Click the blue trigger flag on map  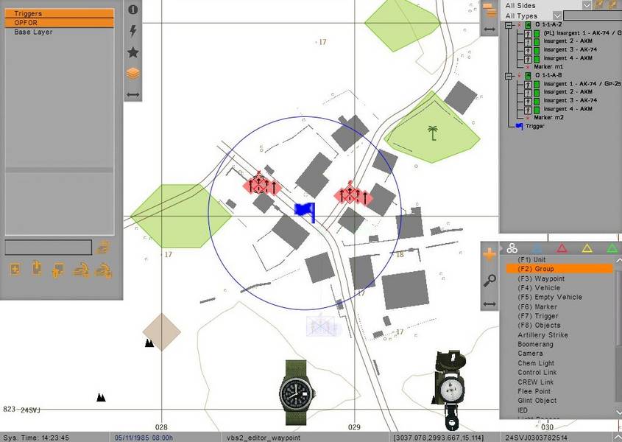click(305, 211)
